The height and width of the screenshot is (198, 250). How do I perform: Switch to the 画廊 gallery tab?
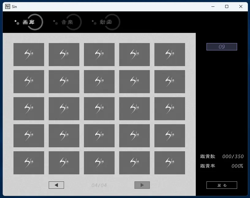tap(28, 22)
